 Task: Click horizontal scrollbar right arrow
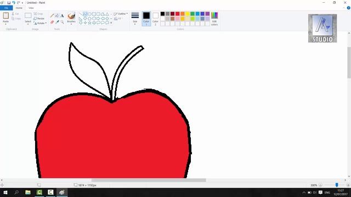pyautogui.click(x=345, y=180)
